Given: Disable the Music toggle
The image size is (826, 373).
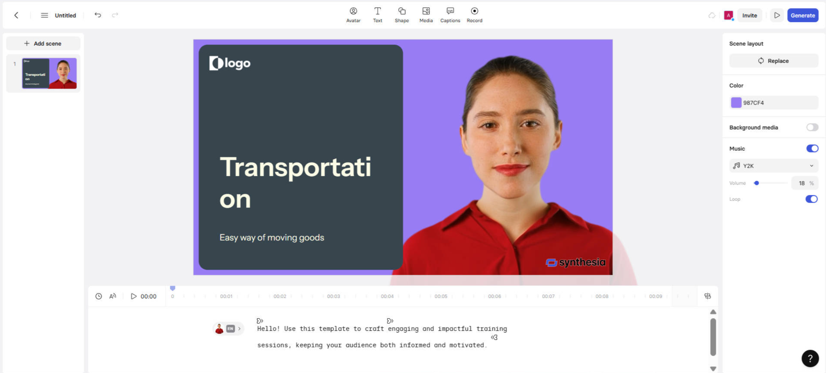Looking at the screenshot, I should click(812, 148).
